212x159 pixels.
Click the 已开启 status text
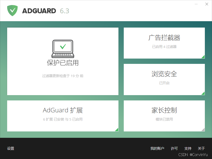[164, 83]
